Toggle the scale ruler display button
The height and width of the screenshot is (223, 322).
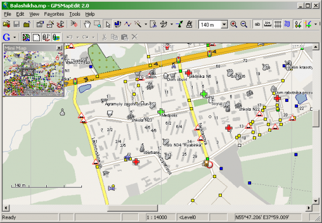[x=268, y=25]
